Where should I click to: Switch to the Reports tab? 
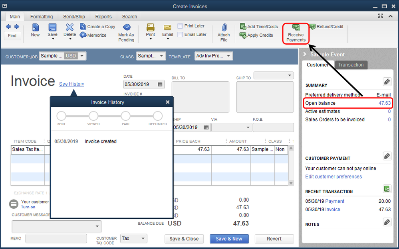coord(103,17)
